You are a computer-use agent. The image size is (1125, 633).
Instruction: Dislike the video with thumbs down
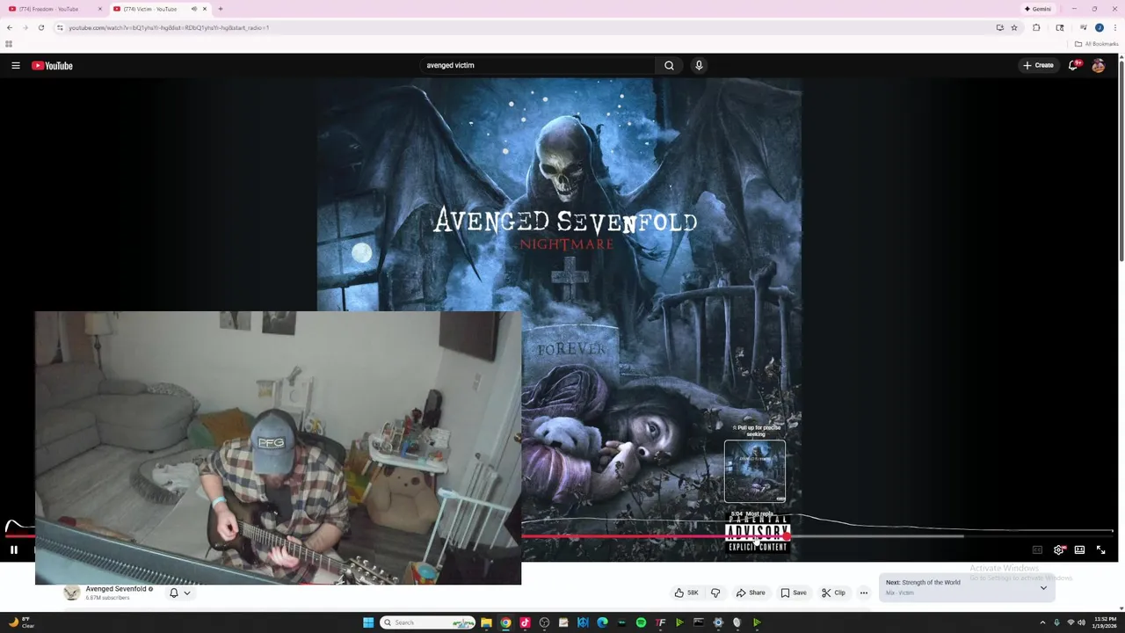715,593
